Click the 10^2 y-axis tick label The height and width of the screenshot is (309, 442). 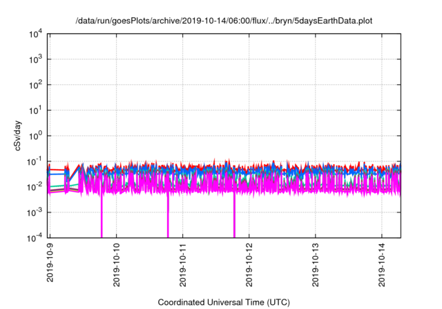pos(35,85)
